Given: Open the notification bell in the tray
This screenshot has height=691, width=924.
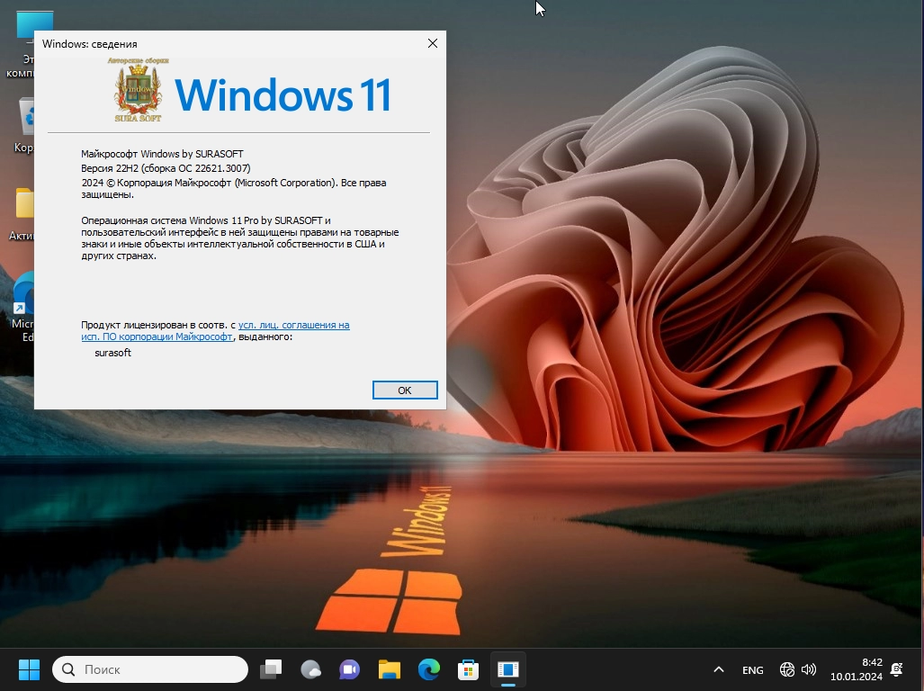Looking at the screenshot, I should click(897, 669).
